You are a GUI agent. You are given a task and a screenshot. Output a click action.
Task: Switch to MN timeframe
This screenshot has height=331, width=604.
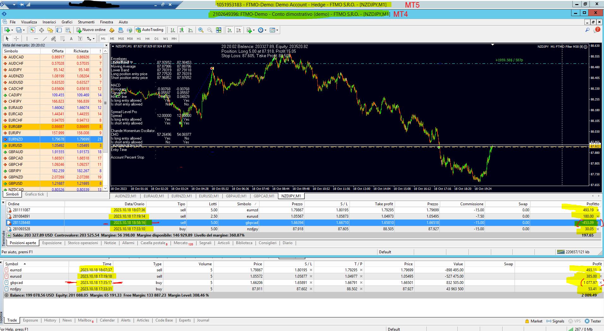coord(174,39)
